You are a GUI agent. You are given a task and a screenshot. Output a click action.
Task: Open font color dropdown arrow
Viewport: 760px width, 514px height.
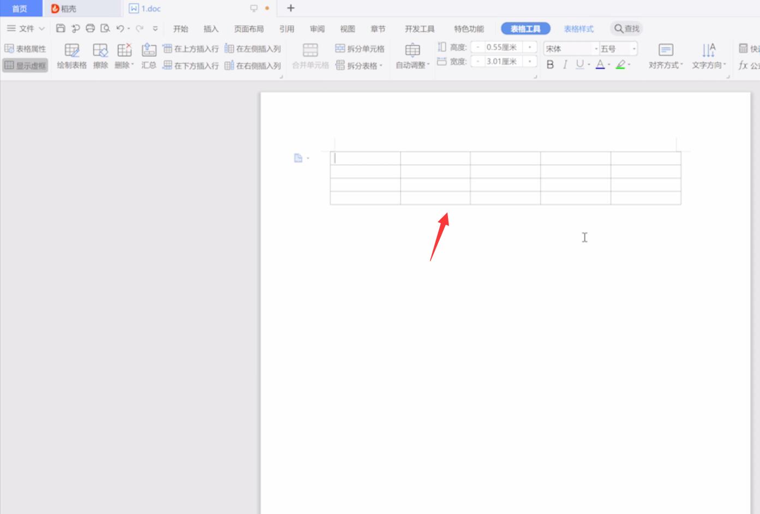coord(609,65)
